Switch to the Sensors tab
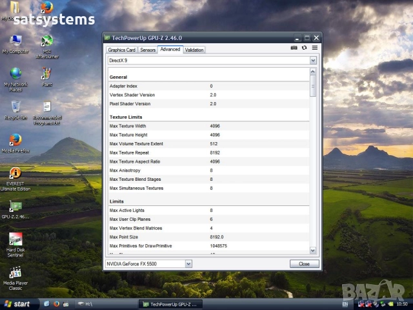The width and height of the screenshot is (413, 310). pyautogui.click(x=148, y=50)
